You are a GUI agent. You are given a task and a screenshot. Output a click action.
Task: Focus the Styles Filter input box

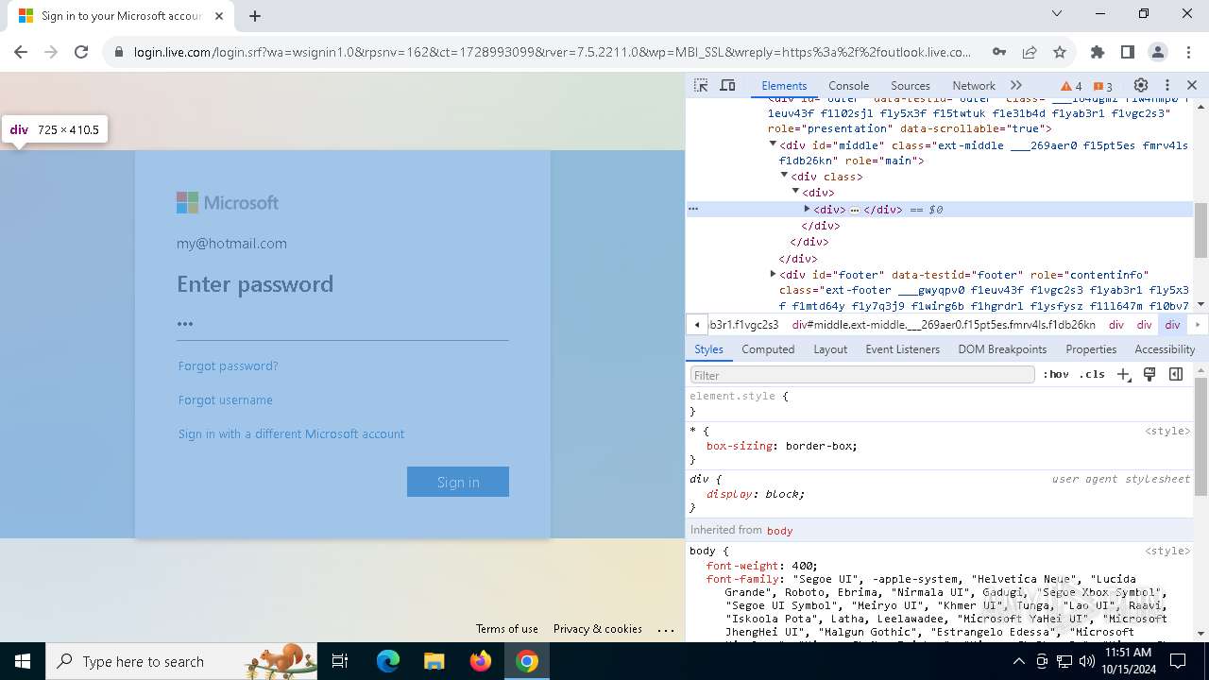click(861, 375)
